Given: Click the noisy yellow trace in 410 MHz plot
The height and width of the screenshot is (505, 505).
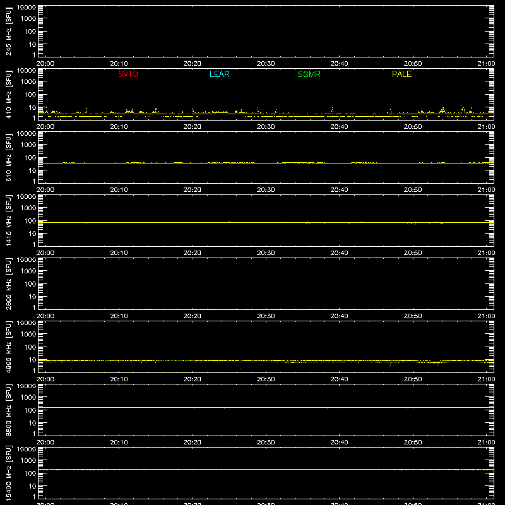Looking at the screenshot, I should click(266, 114).
